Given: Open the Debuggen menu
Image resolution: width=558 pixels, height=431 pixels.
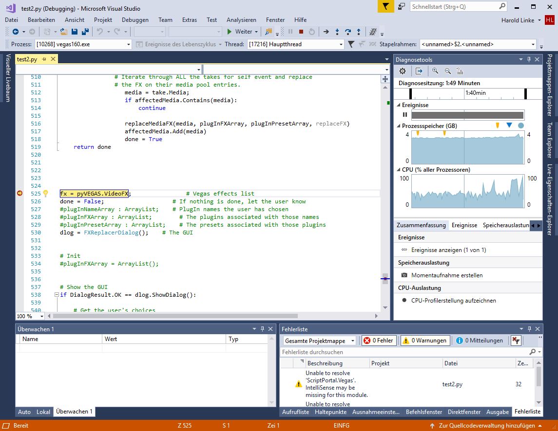Looking at the screenshot, I should pos(135,20).
